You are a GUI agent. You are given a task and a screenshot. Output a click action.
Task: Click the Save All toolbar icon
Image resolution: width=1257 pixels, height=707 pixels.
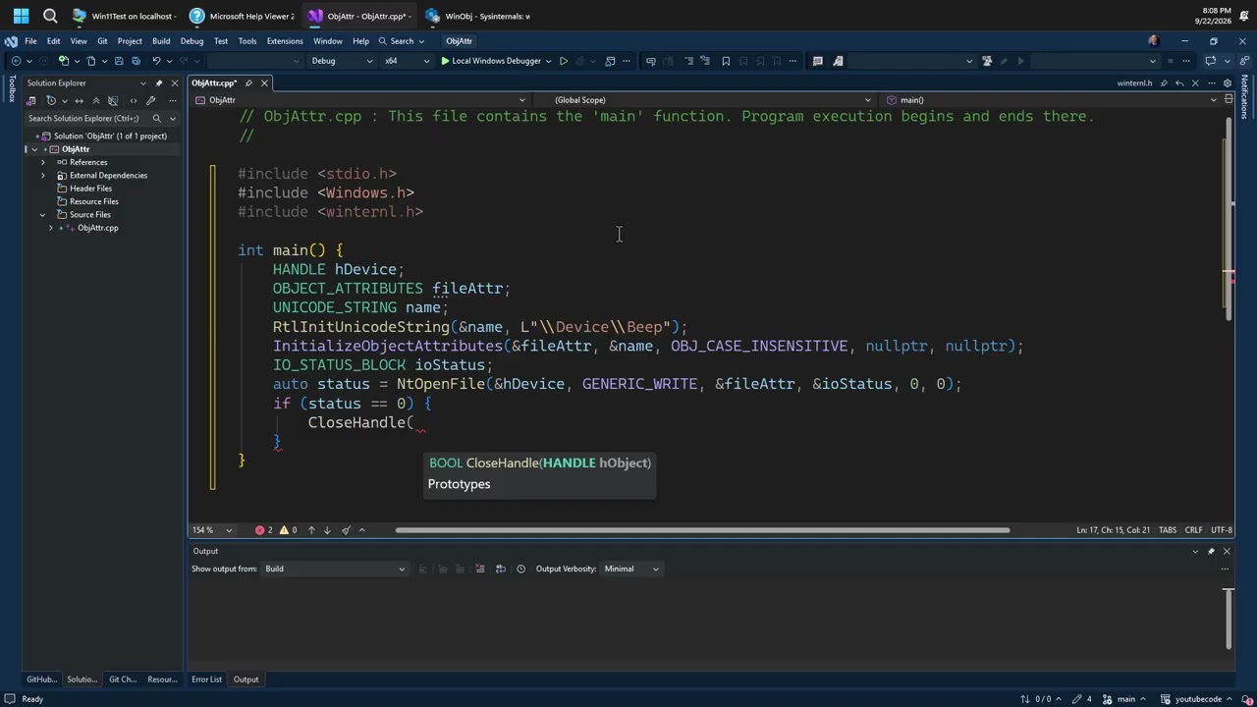click(136, 61)
